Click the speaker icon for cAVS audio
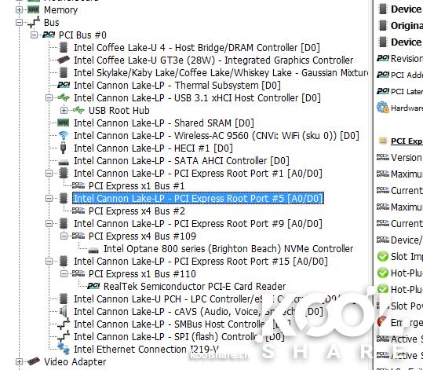Viewport: 423px width, 370px height. click(x=64, y=311)
